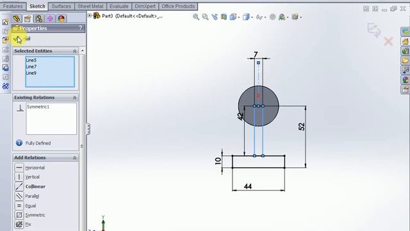This screenshot has height=231, width=410.
Task: Collapse the Existing Relations section
Action: click(x=74, y=98)
